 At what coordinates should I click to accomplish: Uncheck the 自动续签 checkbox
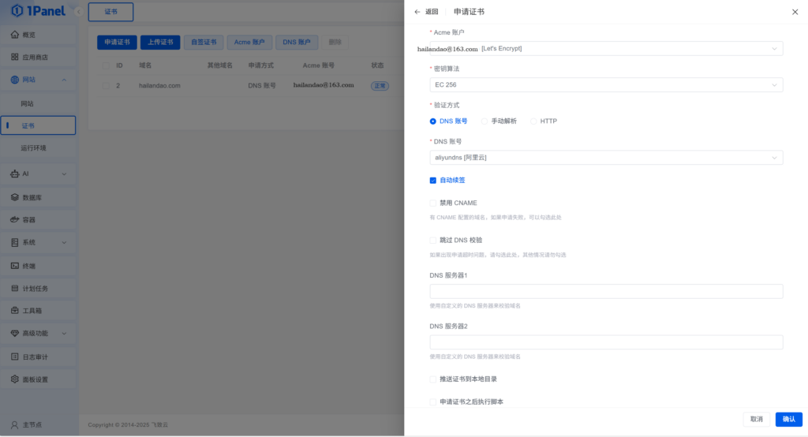[433, 181]
